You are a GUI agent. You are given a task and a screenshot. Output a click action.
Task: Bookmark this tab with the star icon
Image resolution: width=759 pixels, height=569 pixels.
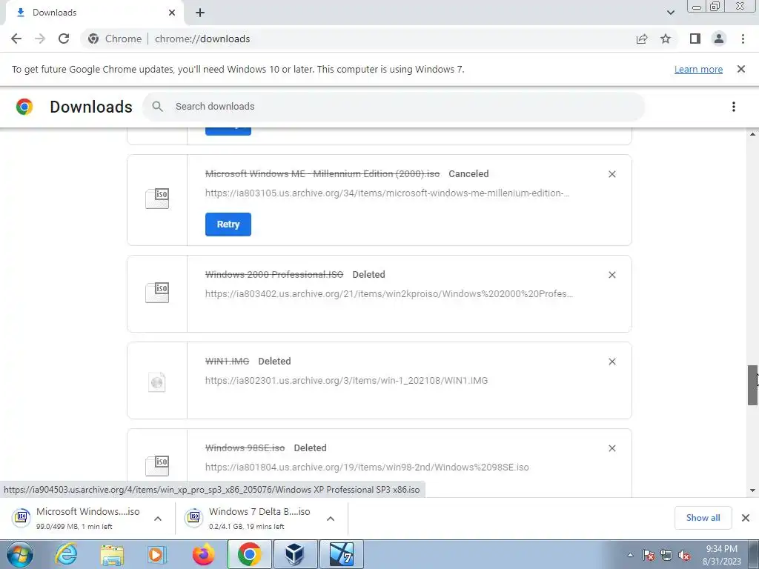[666, 39]
